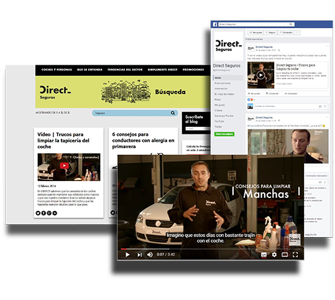Image resolution: width=335 pixels, height=300 pixels.
Task: Click Compartir under the first post
Action: point(291,93)
